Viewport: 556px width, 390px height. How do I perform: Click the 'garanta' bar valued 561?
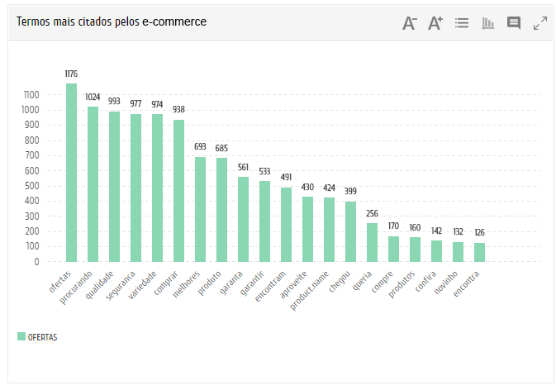(243, 219)
